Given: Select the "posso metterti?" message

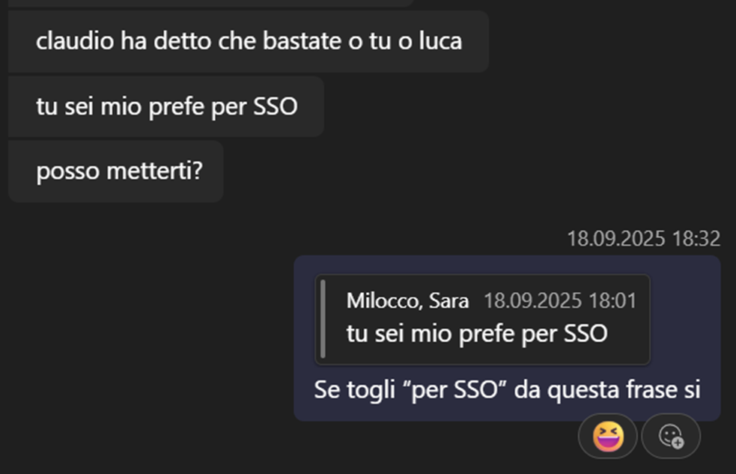Looking at the screenshot, I should (x=119, y=171).
